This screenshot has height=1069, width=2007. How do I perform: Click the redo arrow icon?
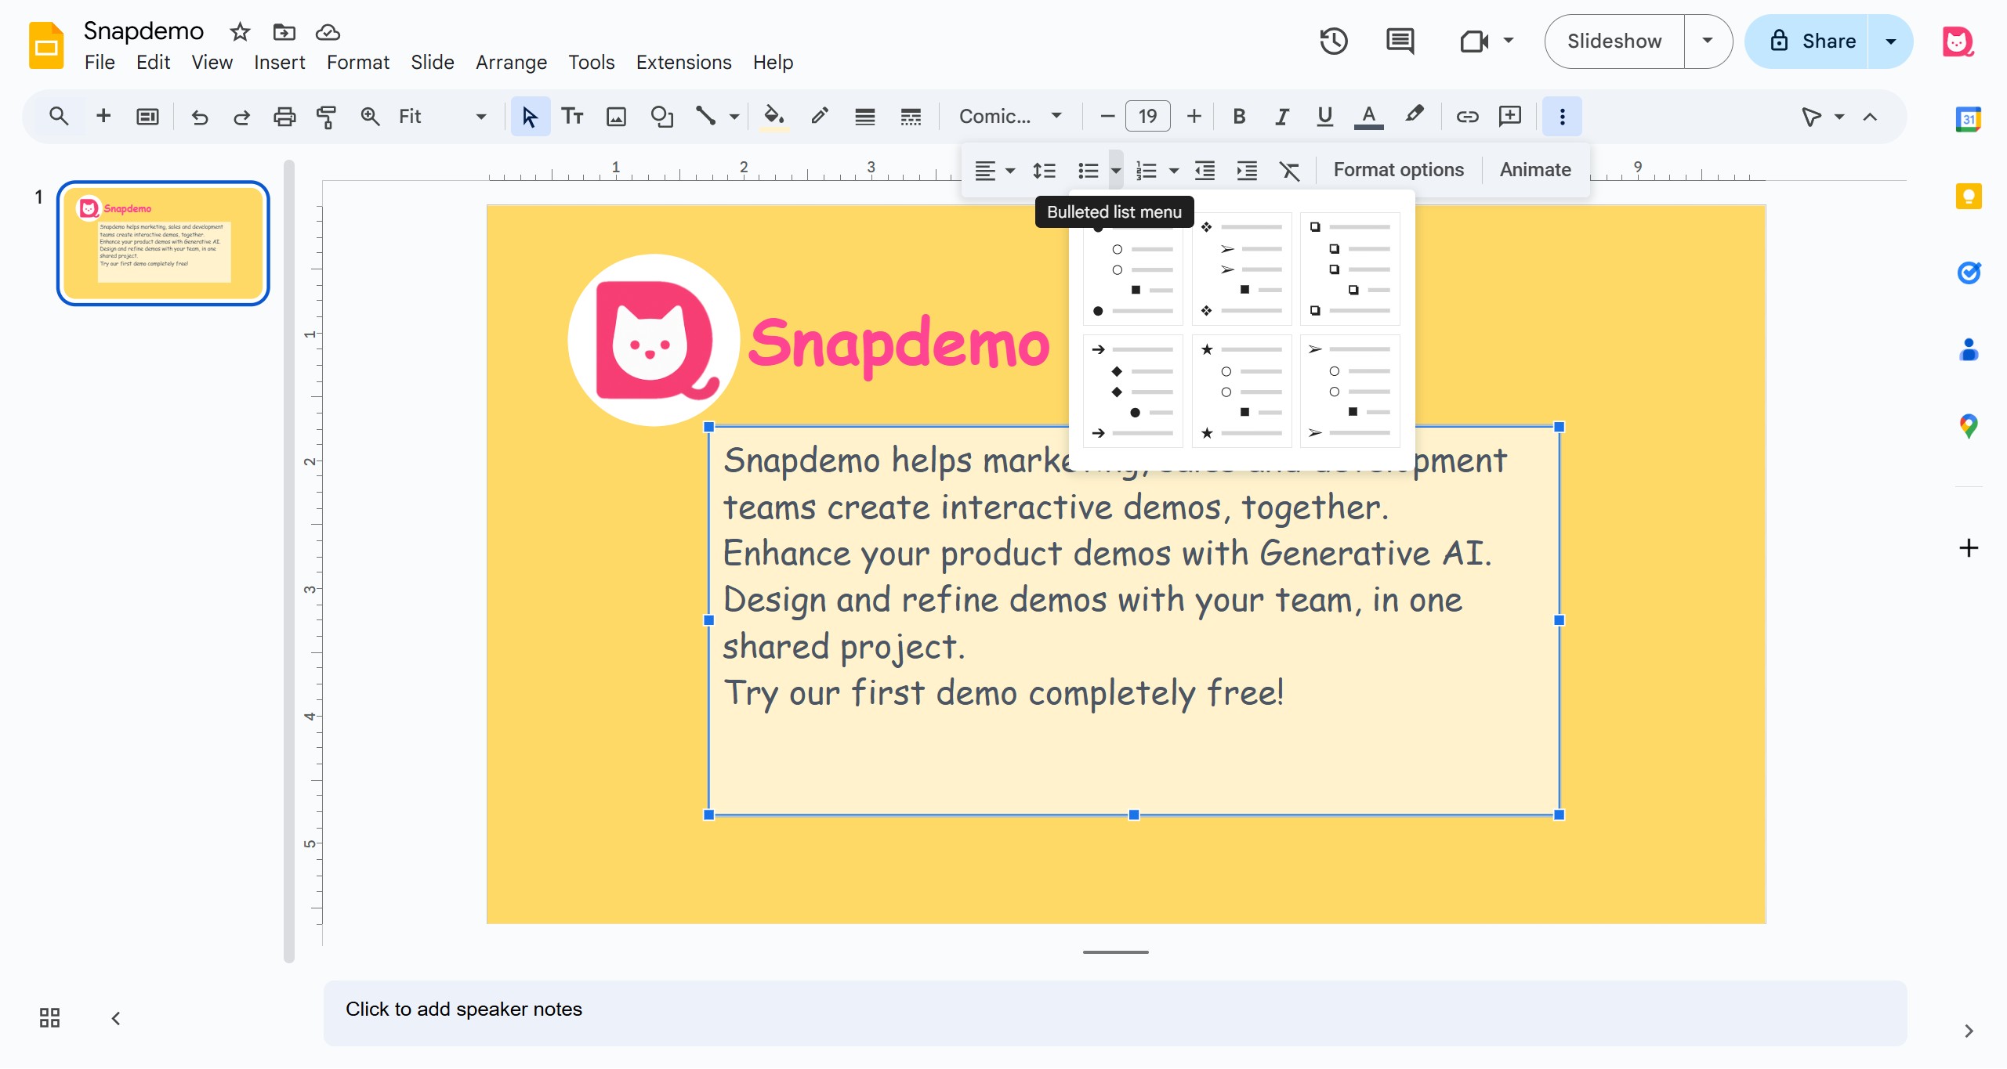point(241,117)
